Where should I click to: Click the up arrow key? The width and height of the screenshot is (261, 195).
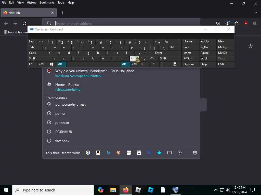point(152,58)
